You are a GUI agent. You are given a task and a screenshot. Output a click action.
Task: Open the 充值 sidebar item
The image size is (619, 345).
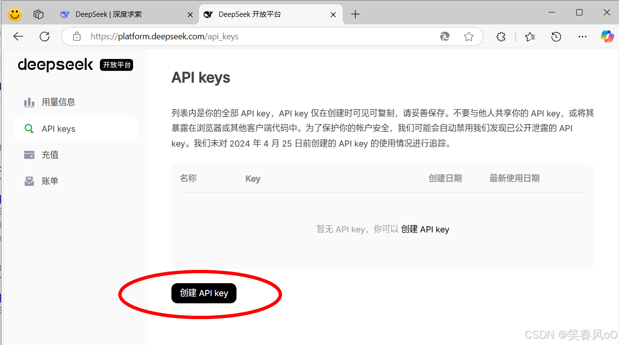pos(76,155)
